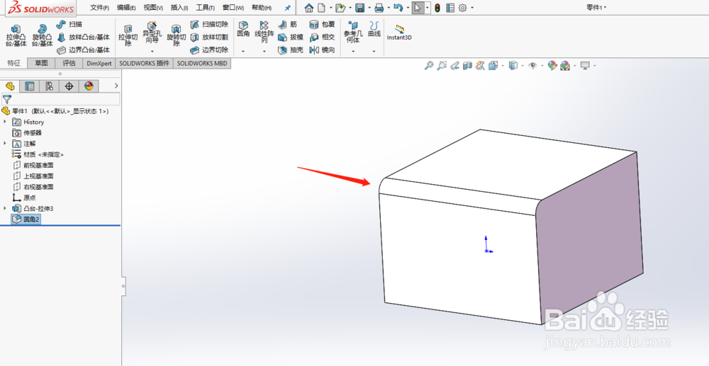Select the 旋转切除 revolved cut tool
This screenshot has height=366, width=709.
[x=177, y=35]
